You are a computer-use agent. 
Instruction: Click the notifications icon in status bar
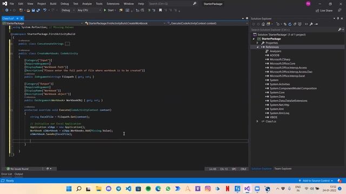(x=340, y=181)
